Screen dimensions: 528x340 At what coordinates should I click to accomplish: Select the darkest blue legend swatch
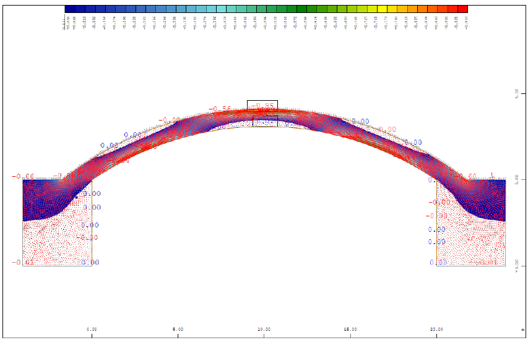(x=70, y=9)
